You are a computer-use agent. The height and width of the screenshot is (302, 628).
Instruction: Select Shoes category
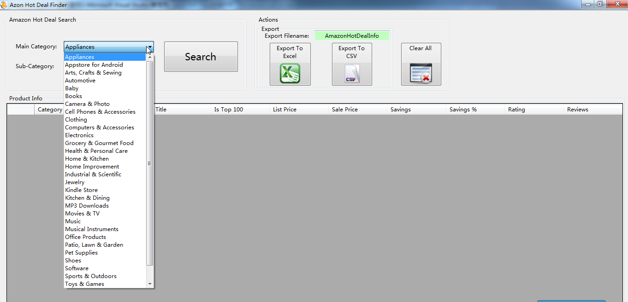tap(105, 261)
